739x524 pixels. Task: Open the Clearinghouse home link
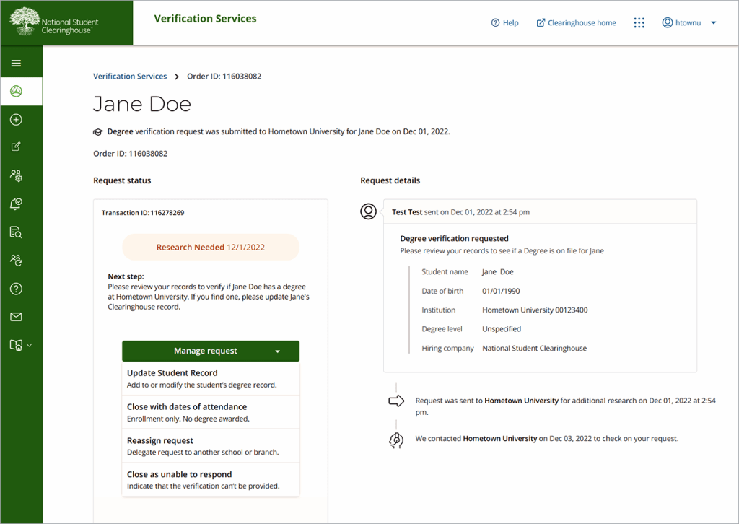[x=577, y=22]
